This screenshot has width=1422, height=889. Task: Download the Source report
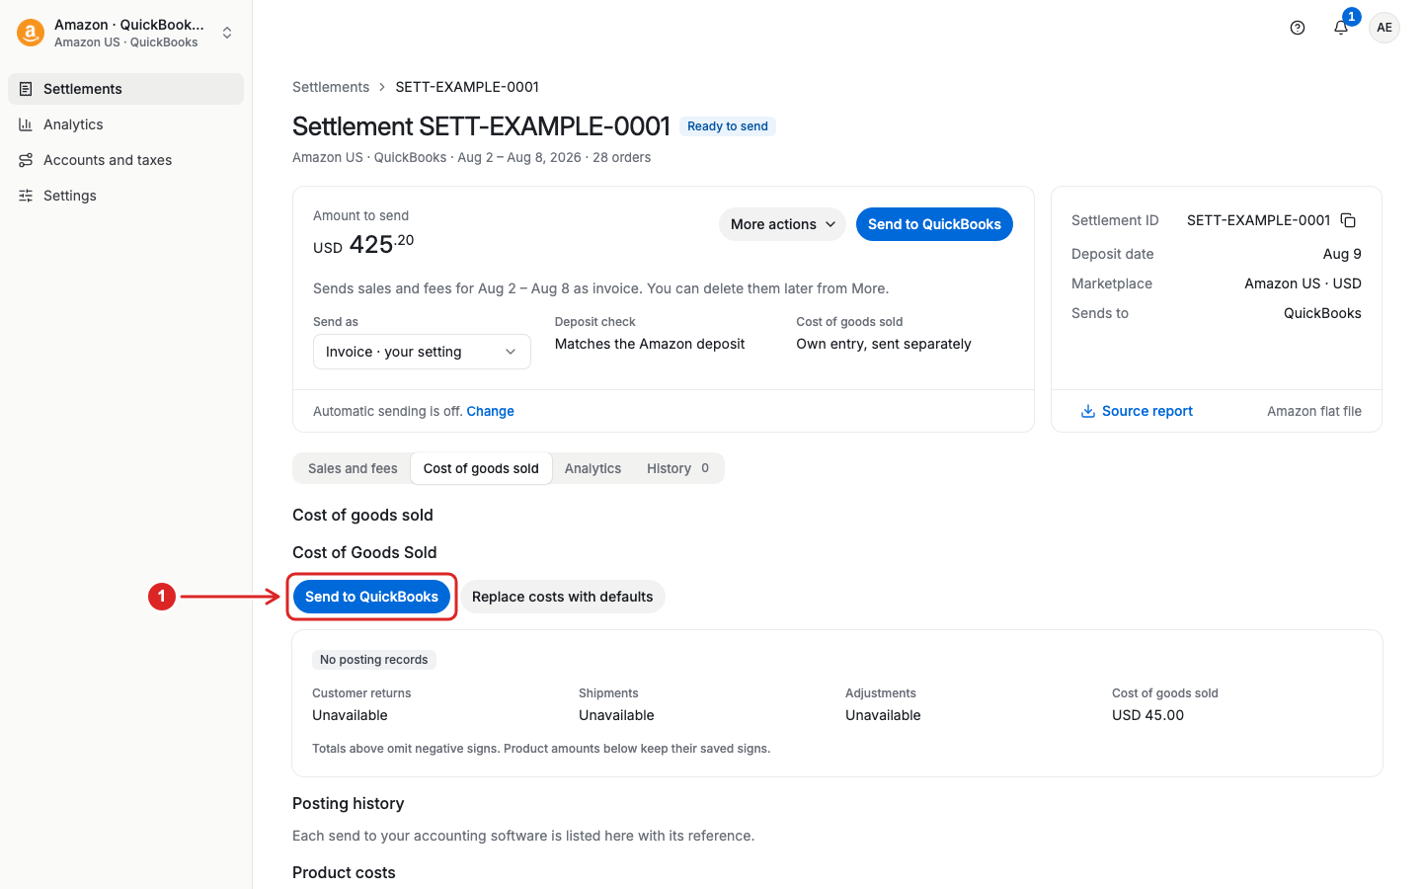click(x=1137, y=411)
